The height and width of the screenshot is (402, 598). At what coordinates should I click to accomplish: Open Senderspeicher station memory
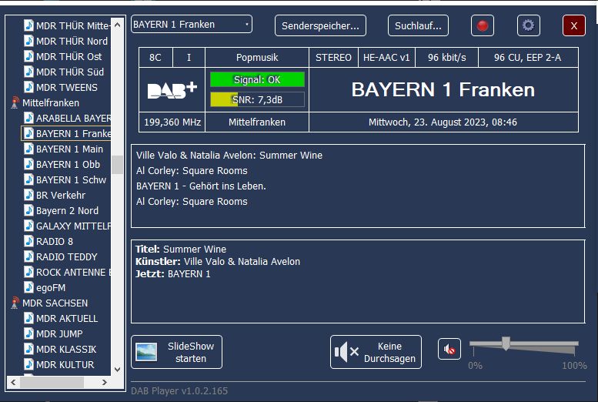coord(320,25)
